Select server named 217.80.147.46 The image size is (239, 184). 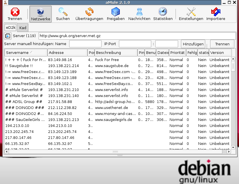click(x=117, y=138)
